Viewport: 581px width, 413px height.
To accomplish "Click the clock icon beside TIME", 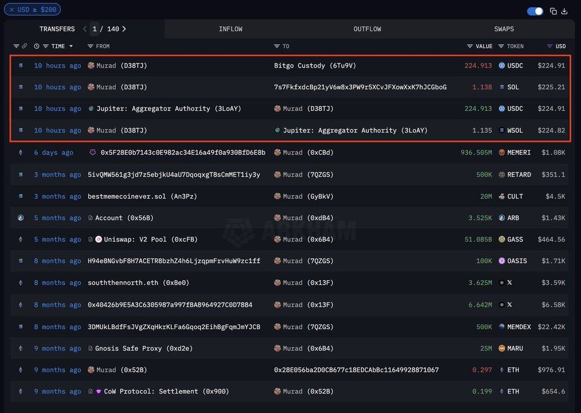I will coord(37,46).
